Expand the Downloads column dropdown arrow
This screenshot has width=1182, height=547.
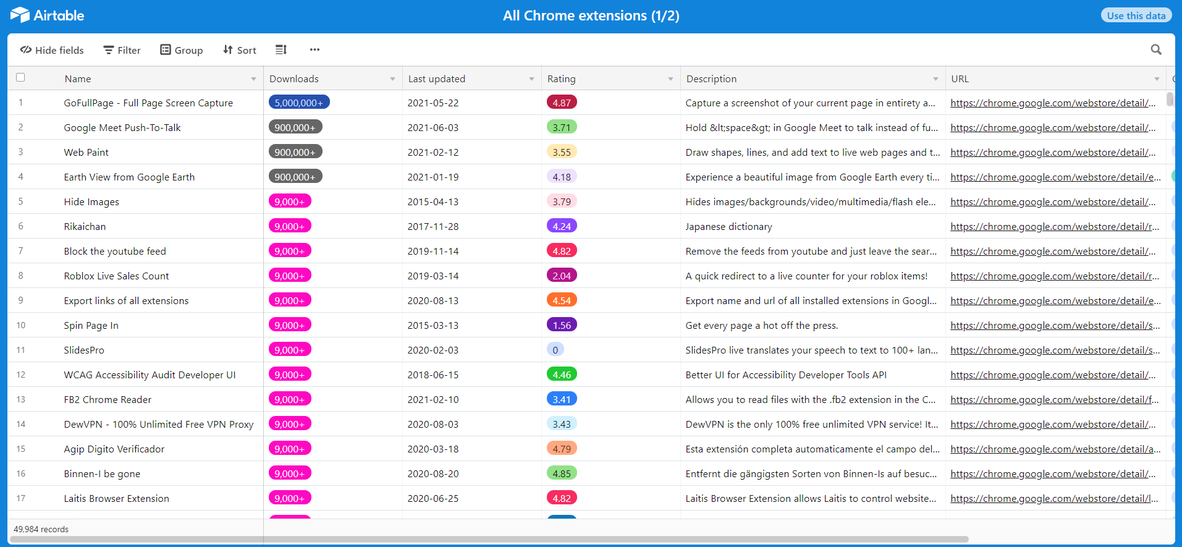(392, 79)
